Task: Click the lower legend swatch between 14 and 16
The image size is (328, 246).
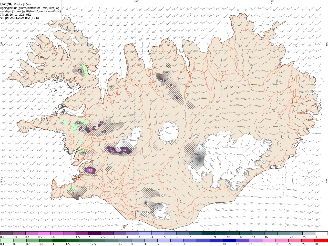Action: tap(256, 240)
